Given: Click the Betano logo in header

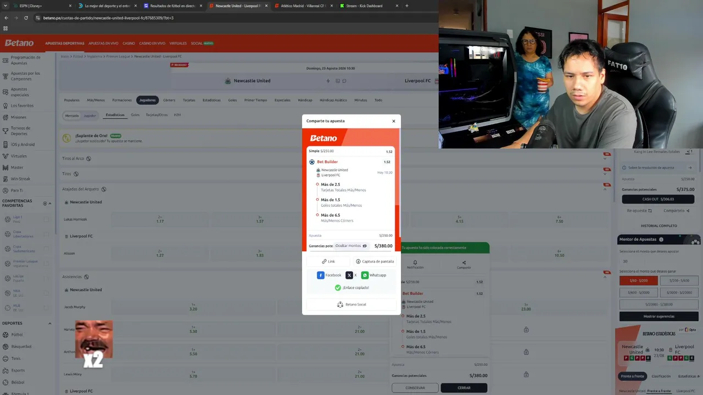Looking at the screenshot, I should [x=19, y=43].
